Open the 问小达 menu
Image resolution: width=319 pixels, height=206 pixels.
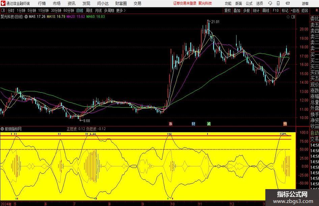(x=103, y=3)
